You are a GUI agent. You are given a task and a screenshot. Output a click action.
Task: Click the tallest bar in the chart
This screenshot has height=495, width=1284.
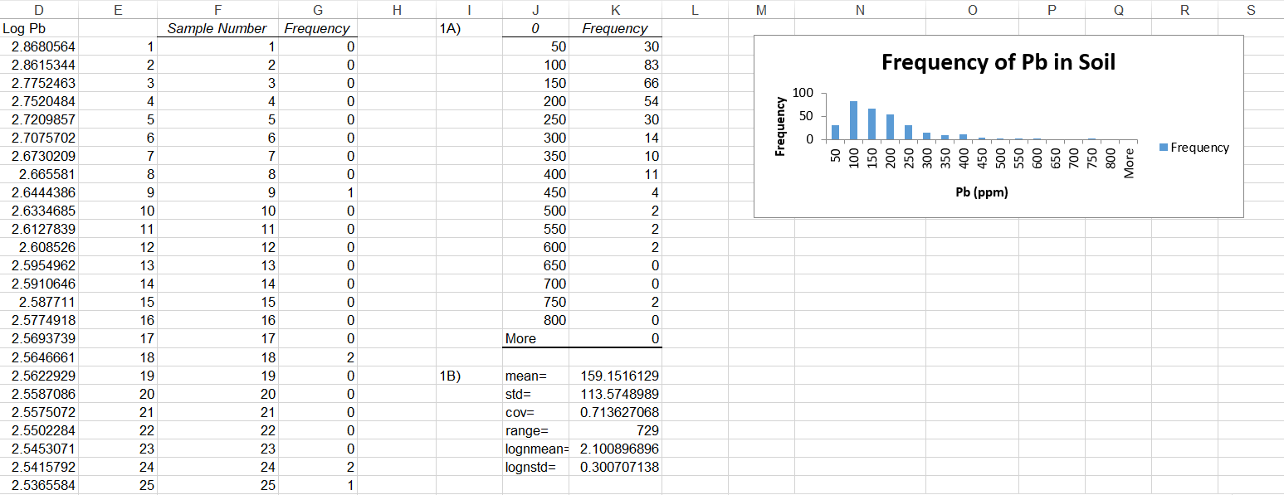(853, 120)
